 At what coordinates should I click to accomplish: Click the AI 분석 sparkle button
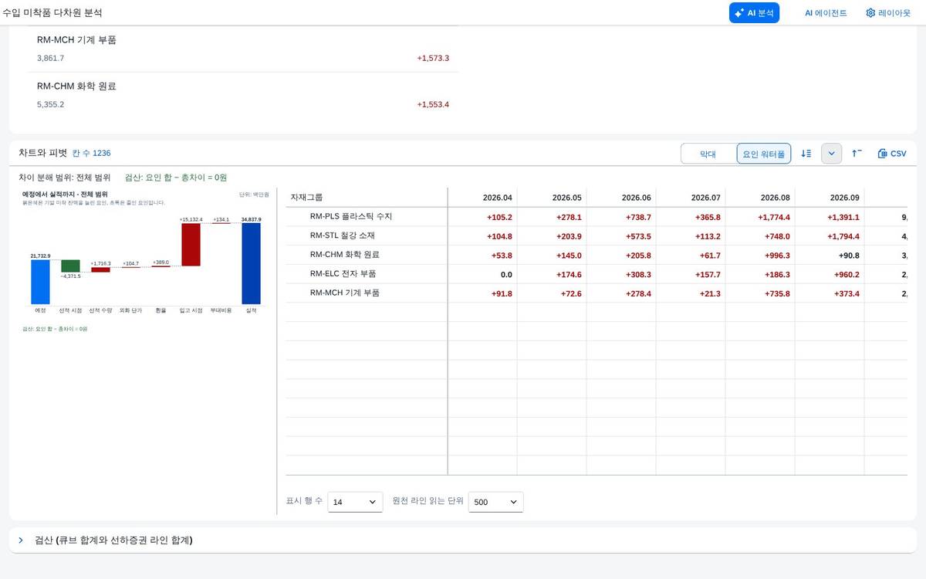pyautogui.click(x=754, y=13)
